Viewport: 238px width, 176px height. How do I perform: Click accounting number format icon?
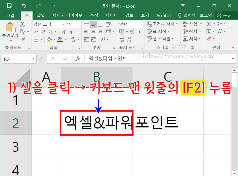point(122,32)
